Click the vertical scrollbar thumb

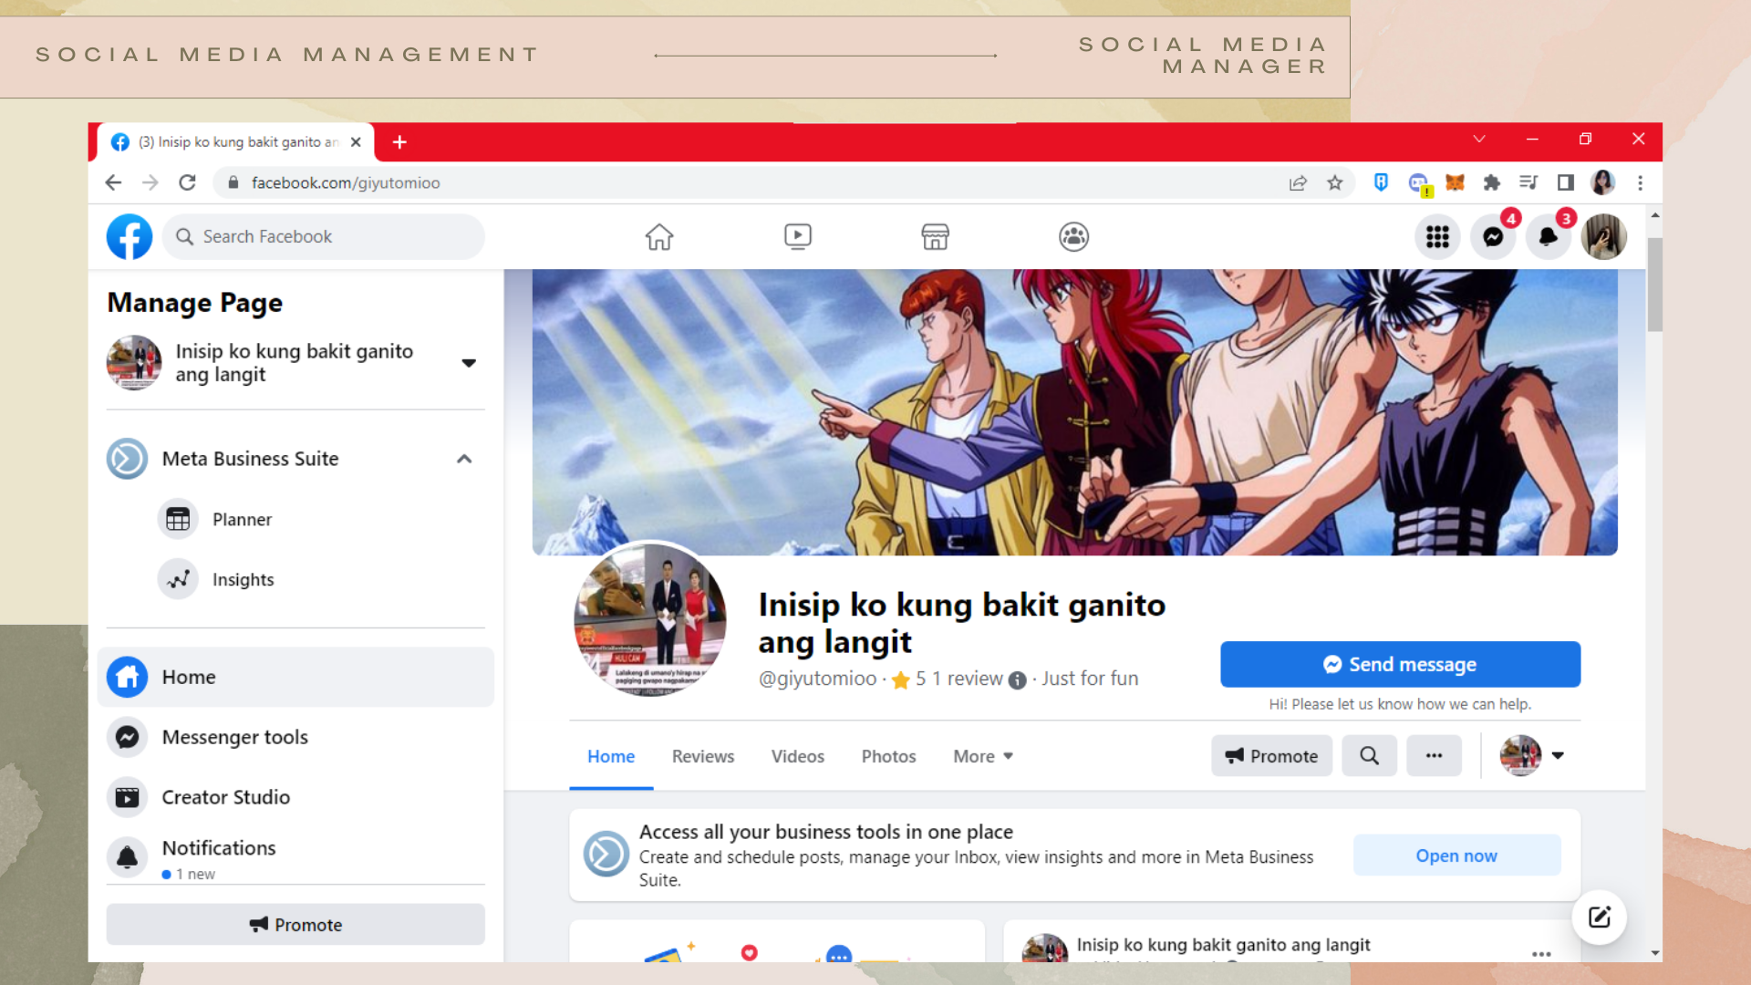(x=1654, y=285)
